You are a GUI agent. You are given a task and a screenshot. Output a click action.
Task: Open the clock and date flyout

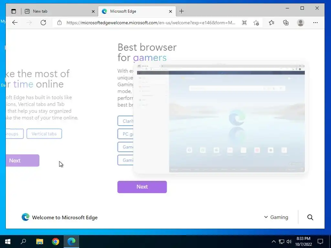tap(303, 242)
